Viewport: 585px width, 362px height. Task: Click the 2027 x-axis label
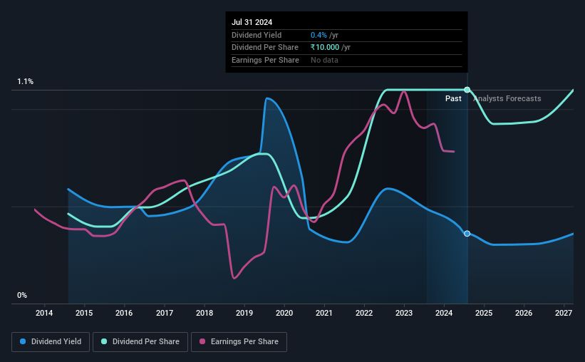pyautogui.click(x=564, y=313)
